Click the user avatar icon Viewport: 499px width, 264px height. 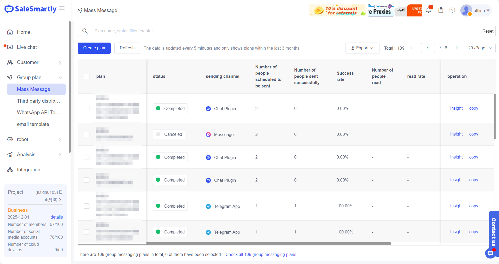466,10
